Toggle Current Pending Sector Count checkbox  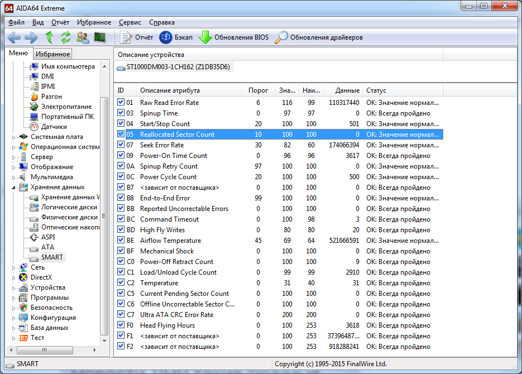click(x=121, y=293)
